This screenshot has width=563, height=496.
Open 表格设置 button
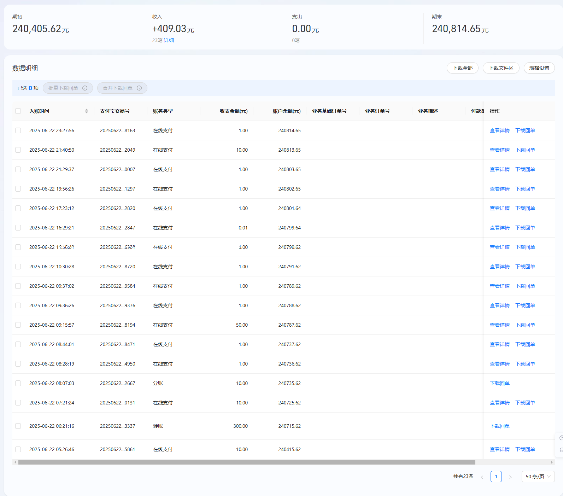(x=539, y=68)
